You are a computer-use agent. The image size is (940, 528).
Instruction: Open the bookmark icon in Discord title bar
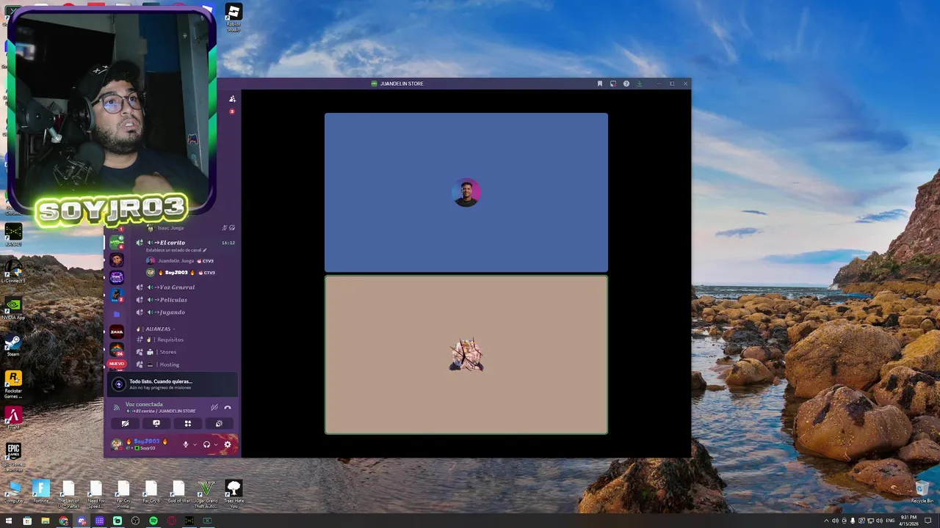tap(600, 84)
